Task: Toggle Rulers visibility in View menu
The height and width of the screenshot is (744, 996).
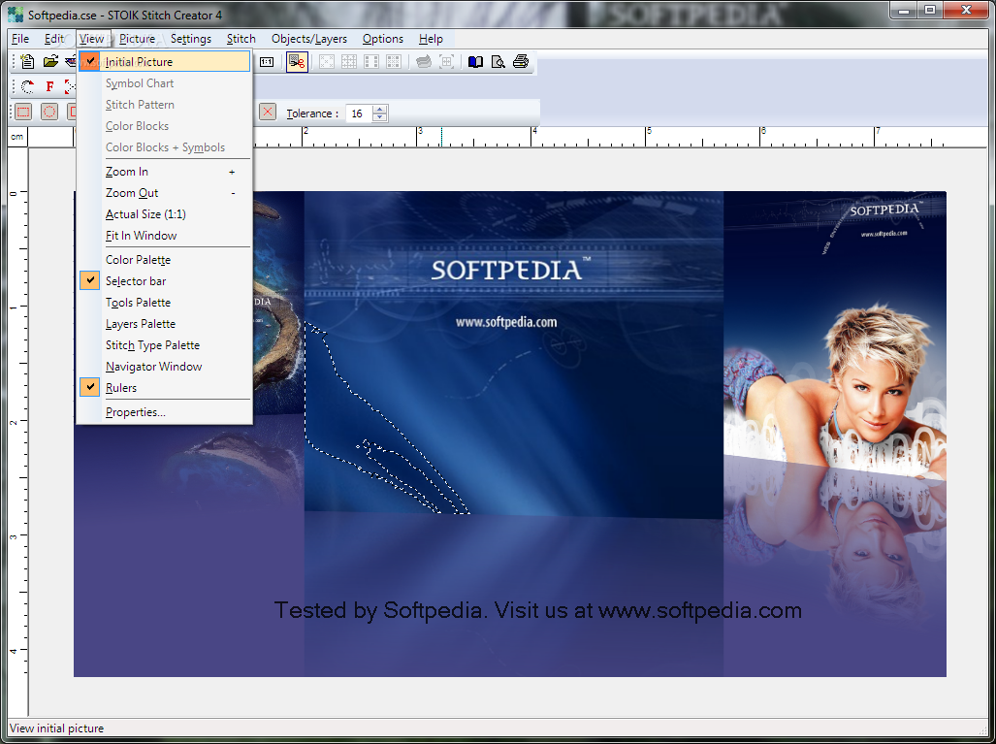Action: tap(164, 388)
